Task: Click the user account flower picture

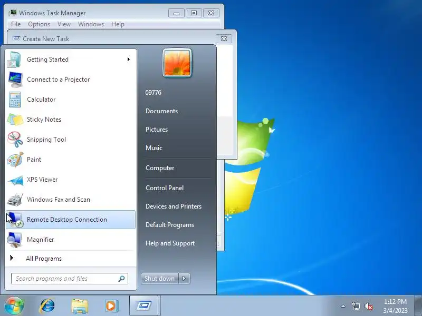Action: click(x=177, y=63)
